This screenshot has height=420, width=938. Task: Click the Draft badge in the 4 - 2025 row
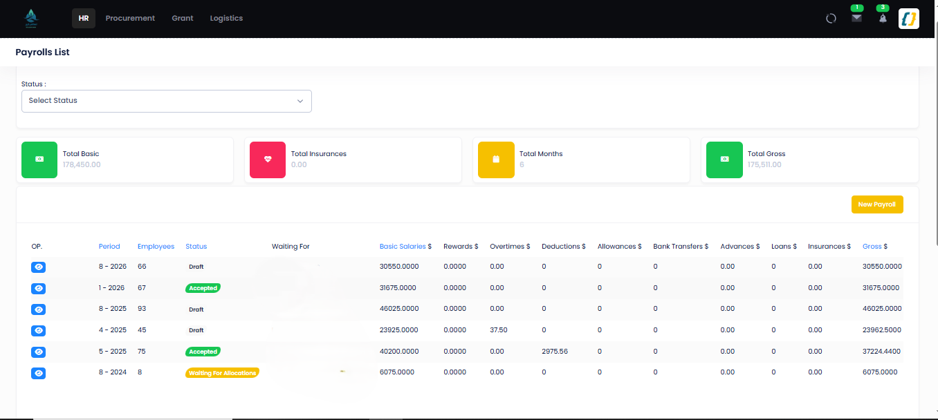196,330
